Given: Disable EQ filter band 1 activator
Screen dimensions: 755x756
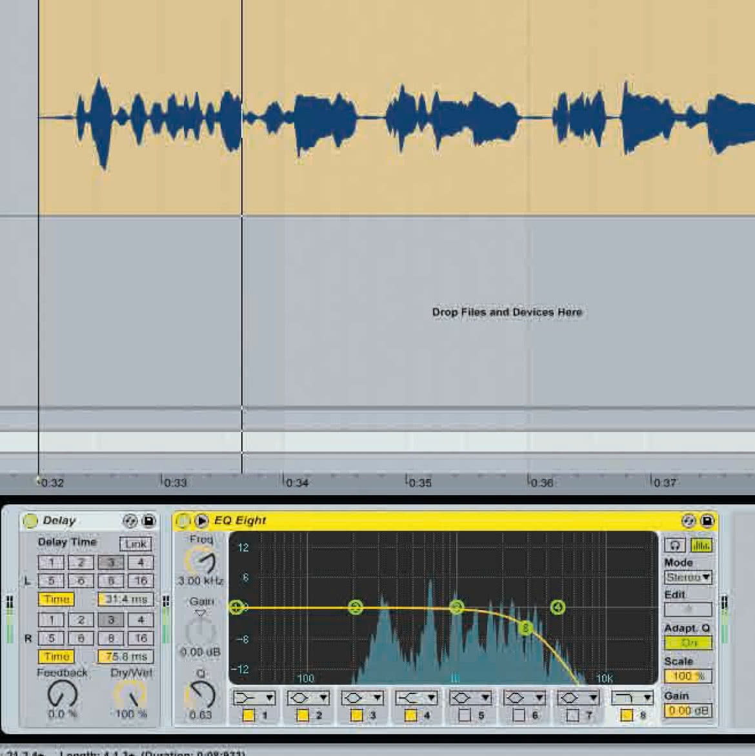Looking at the screenshot, I should pos(248,715).
